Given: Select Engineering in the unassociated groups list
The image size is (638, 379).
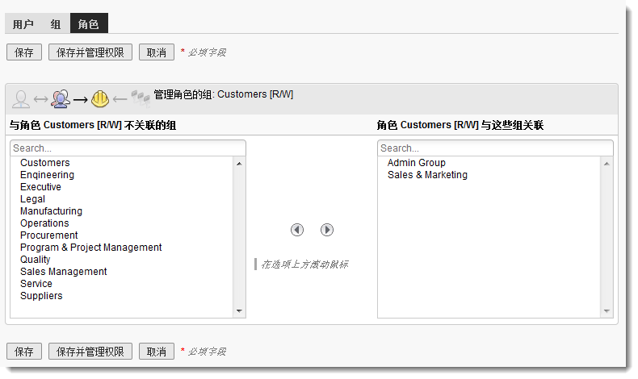Looking at the screenshot, I should point(47,175).
